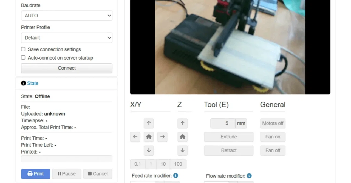The height and width of the screenshot is (183, 351).
Task: Click the print progress bar
Action: coord(67,159)
